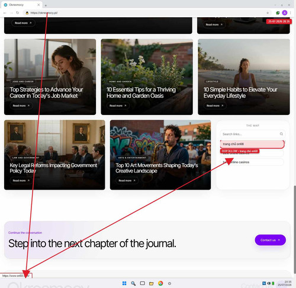Go back with the browser back arrow
The image size is (296, 288).
(5, 13)
